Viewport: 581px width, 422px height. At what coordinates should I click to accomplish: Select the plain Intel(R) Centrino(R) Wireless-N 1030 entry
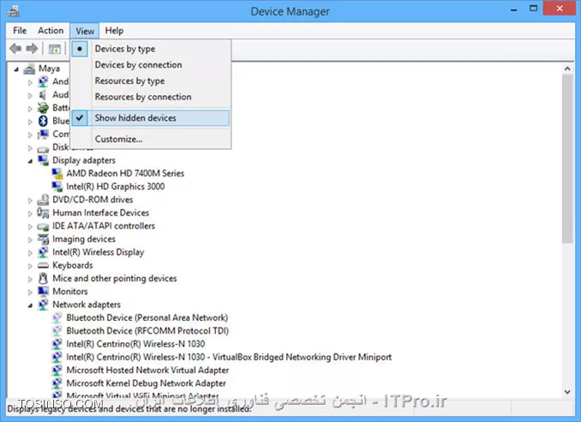tap(135, 344)
